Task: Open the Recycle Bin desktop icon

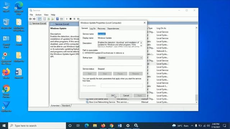Action: [x=6, y=24]
